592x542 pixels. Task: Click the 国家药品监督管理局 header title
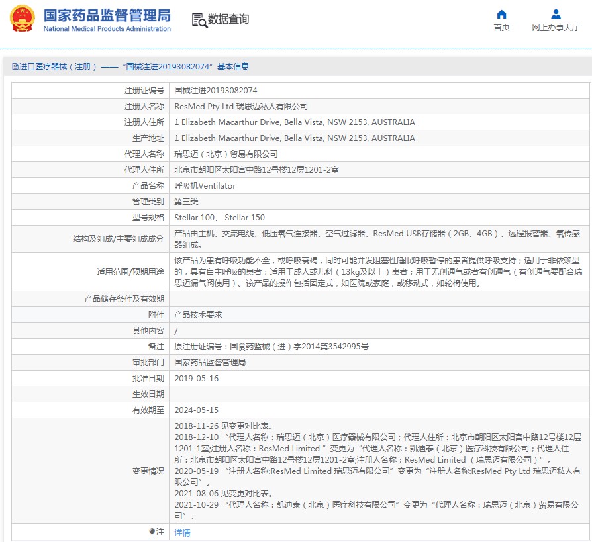click(x=107, y=15)
